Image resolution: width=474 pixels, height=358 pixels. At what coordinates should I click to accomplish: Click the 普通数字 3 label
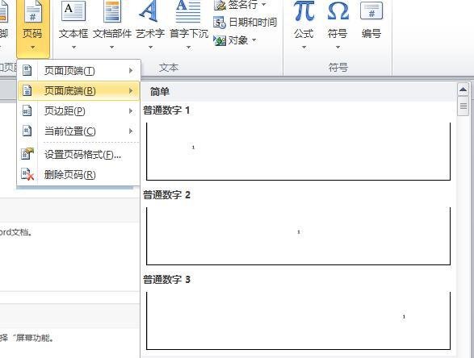click(x=166, y=280)
